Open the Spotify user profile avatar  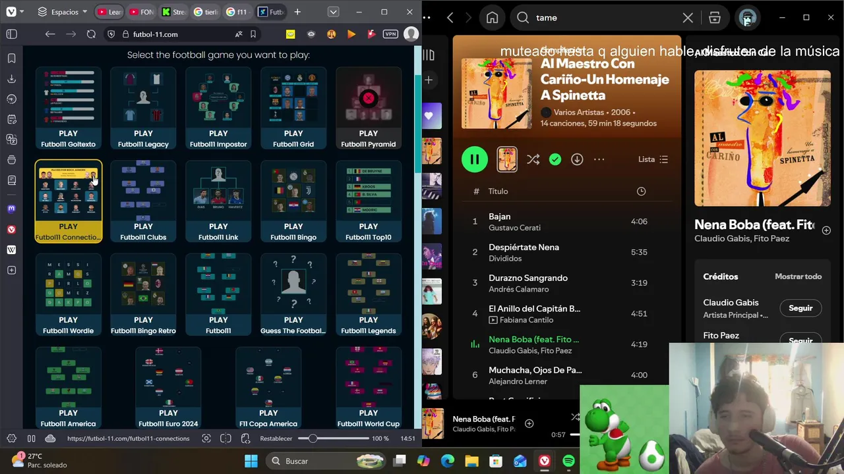pos(747,18)
